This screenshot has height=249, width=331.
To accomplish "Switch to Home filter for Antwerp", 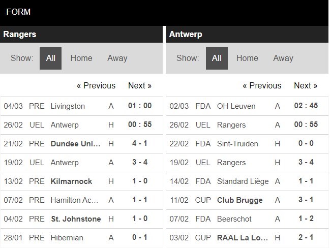I will [247, 58].
